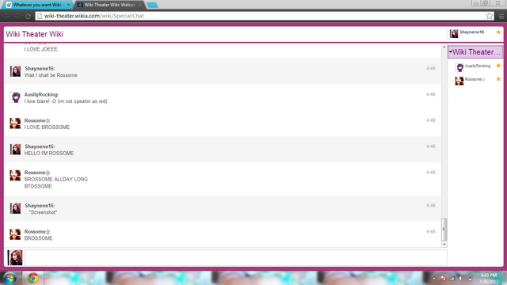Click avatar beside 'HELLO I'M ROSSOME' message
Image resolution: width=507 pixels, height=285 pixels.
pos(15,150)
